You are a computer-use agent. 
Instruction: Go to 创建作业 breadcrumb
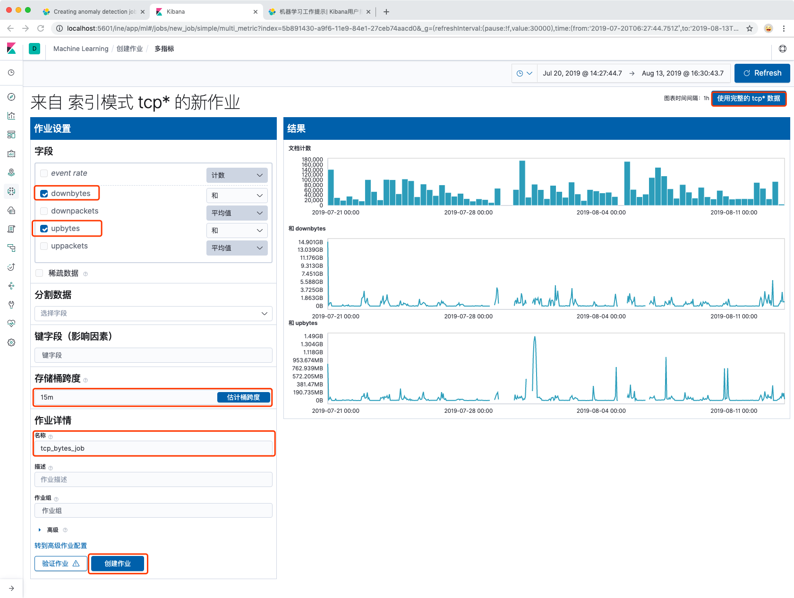(x=129, y=49)
